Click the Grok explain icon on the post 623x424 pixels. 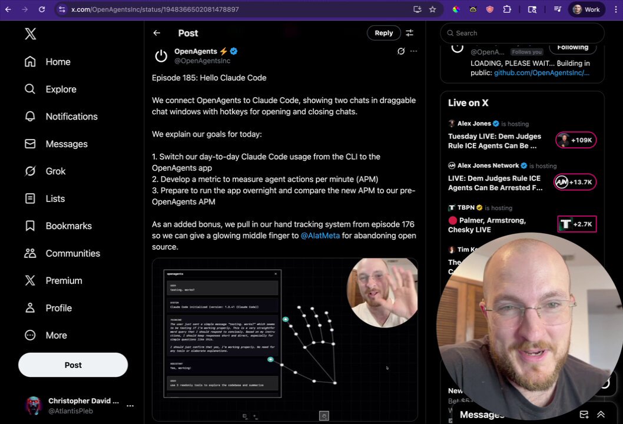401,51
